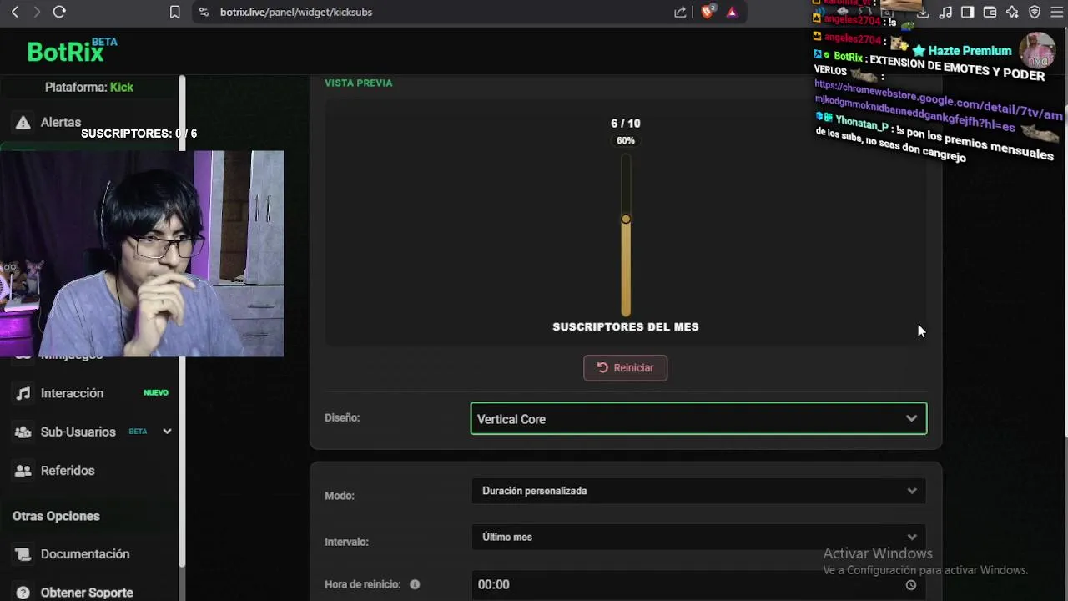Reload the BotRix panel page
The height and width of the screenshot is (601, 1068).
pyautogui.click(x=59, y=12)
